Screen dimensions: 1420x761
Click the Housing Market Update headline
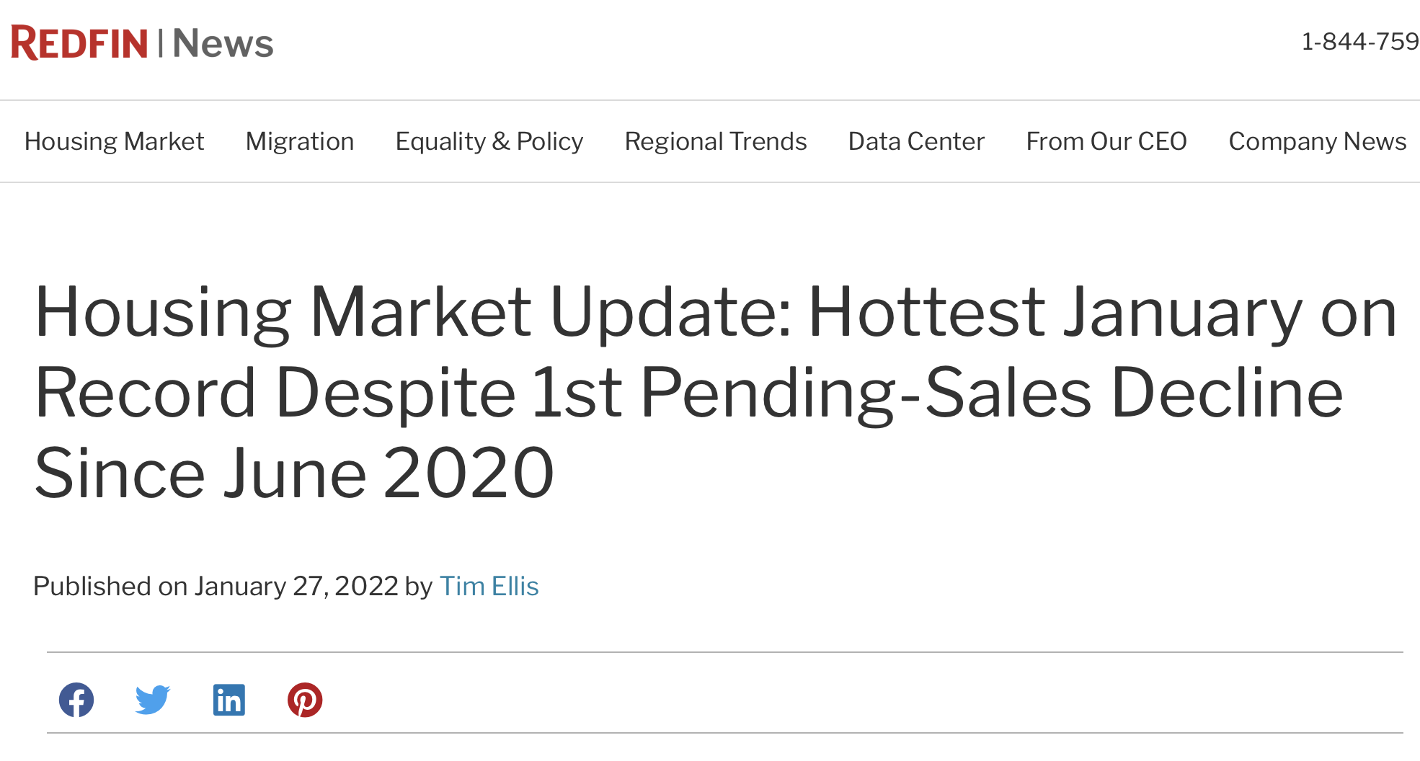coord(716,392)
